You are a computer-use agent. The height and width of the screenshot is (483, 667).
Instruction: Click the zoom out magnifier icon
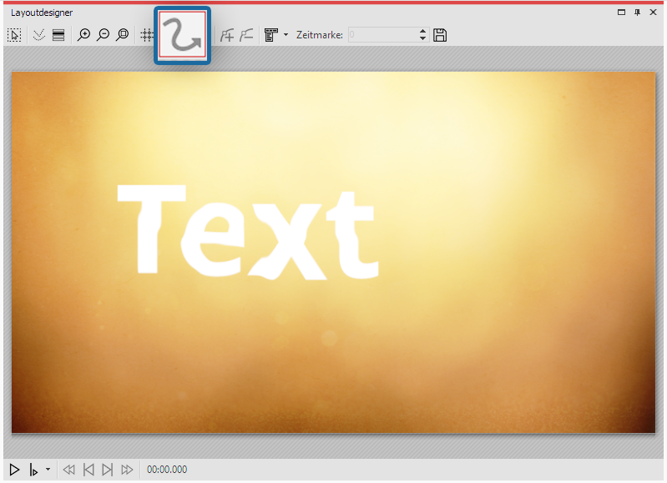(103, 35)
